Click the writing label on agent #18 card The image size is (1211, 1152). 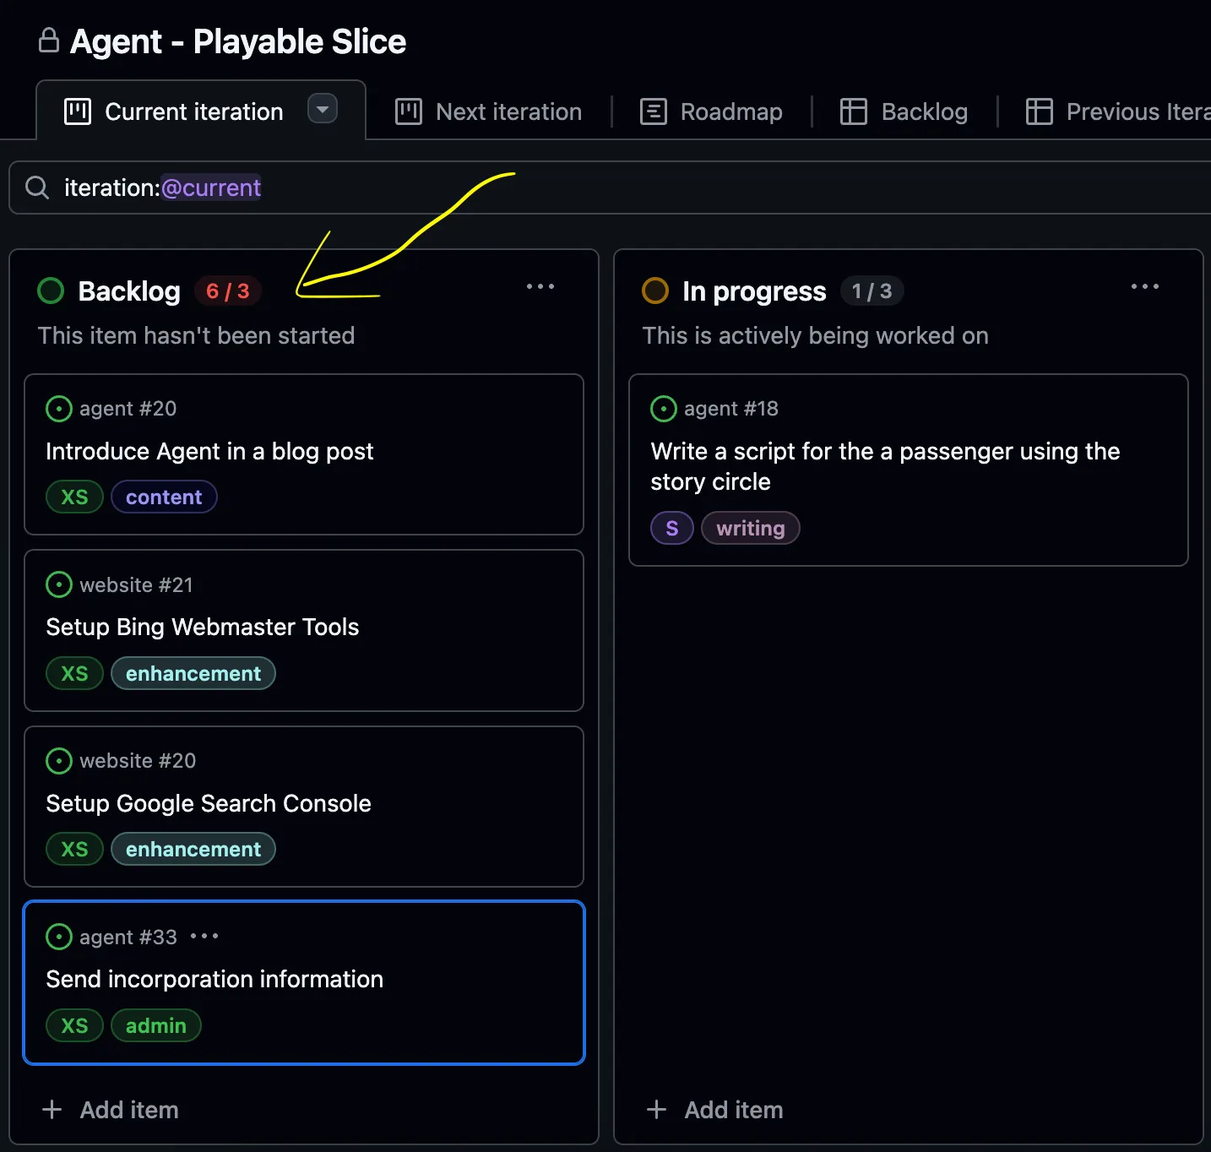pos(750,528)
